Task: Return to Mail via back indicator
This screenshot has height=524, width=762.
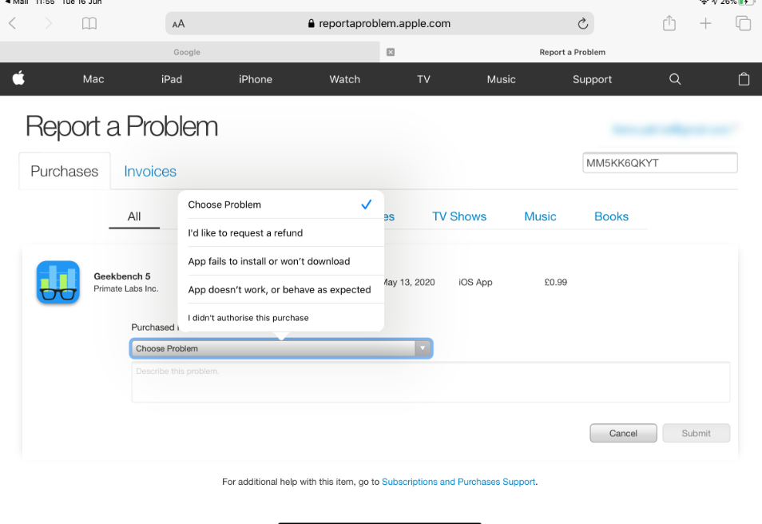Action: click(16, 2)
